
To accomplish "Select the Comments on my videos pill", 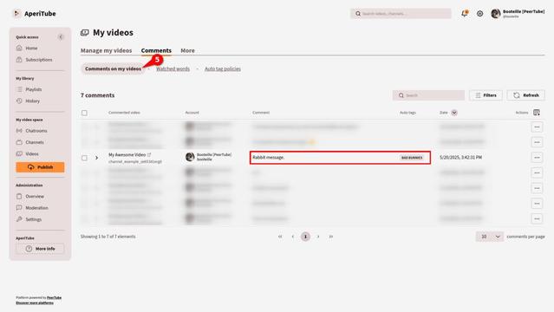I will [x=113, y=69].
